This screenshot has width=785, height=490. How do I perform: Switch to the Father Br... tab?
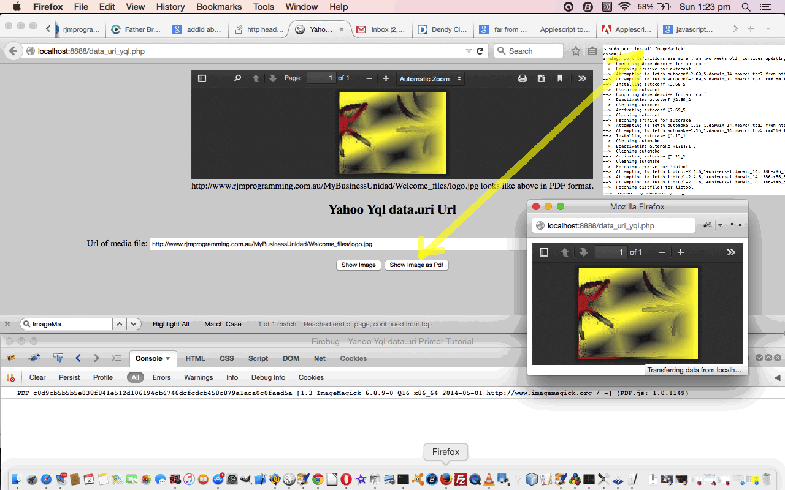click(136, 29)
